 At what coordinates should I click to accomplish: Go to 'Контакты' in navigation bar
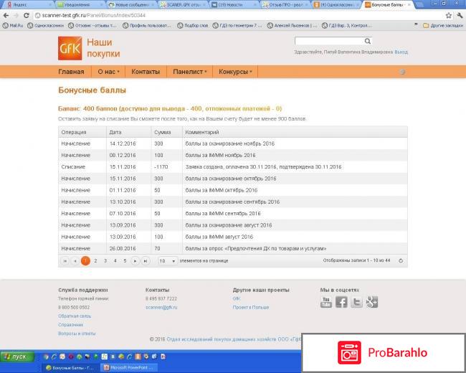[146, 72]
